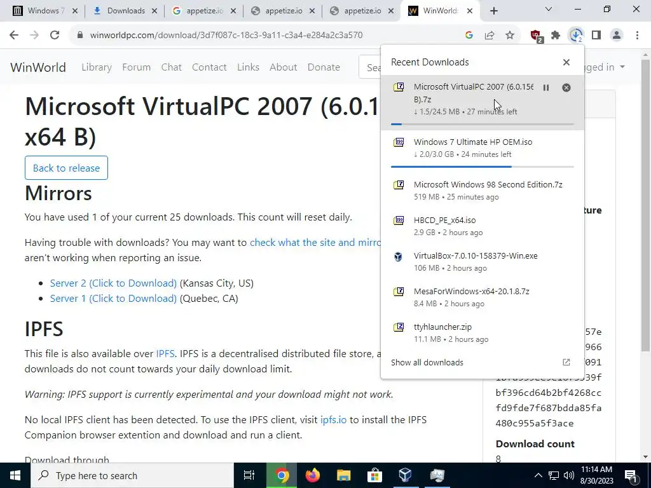
Task: Expand the logged in user dropdown
Action: pos(604,67)
